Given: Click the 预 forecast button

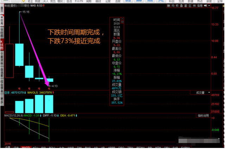Looking at the screenshot, I should pyautogui.click(x=194, y=6).
